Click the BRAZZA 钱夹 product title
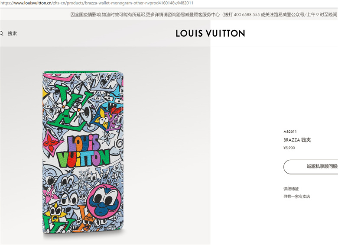This screenshot has width=338, height=245. coord(297,140)
